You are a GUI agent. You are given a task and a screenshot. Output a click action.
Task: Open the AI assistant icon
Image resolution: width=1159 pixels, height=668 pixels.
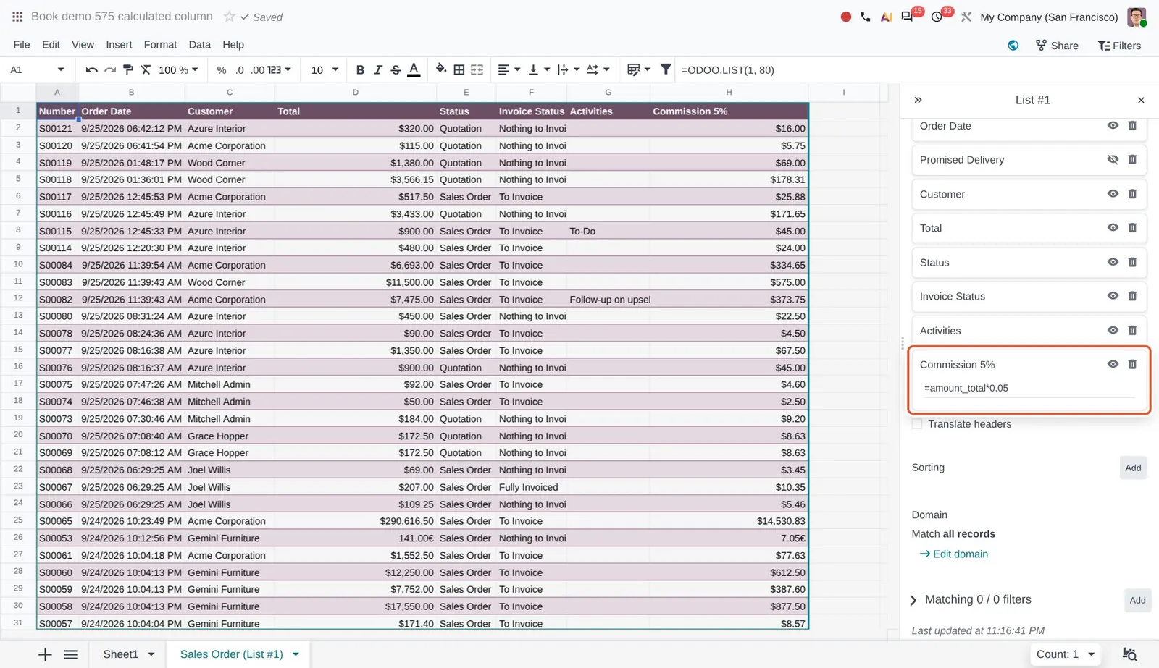pyautogui.click(x=886, y=17)
